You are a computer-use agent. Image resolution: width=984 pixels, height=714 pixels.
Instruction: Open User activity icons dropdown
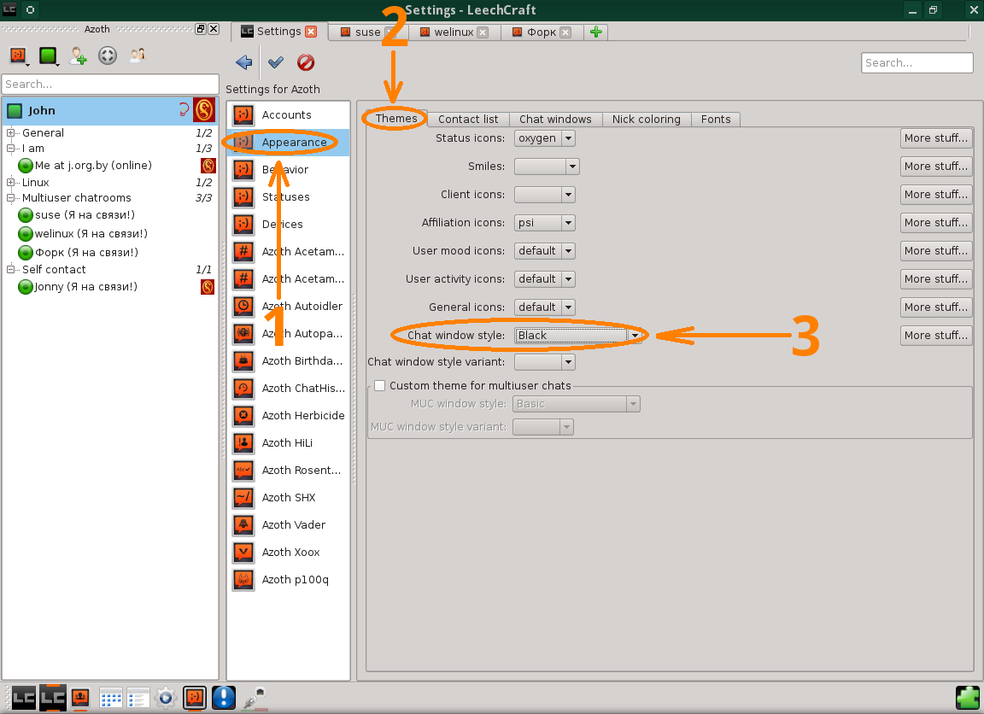tap(545, 279)
